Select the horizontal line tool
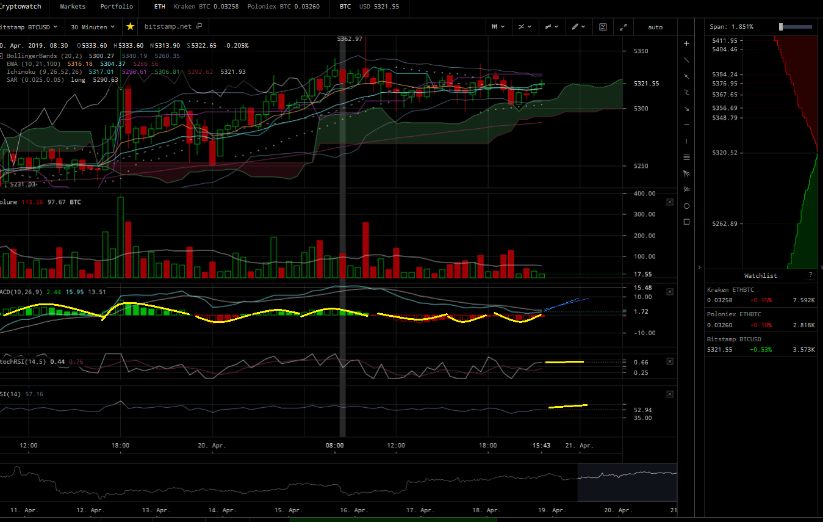The image size is (823, 522). tap(686, 125)
